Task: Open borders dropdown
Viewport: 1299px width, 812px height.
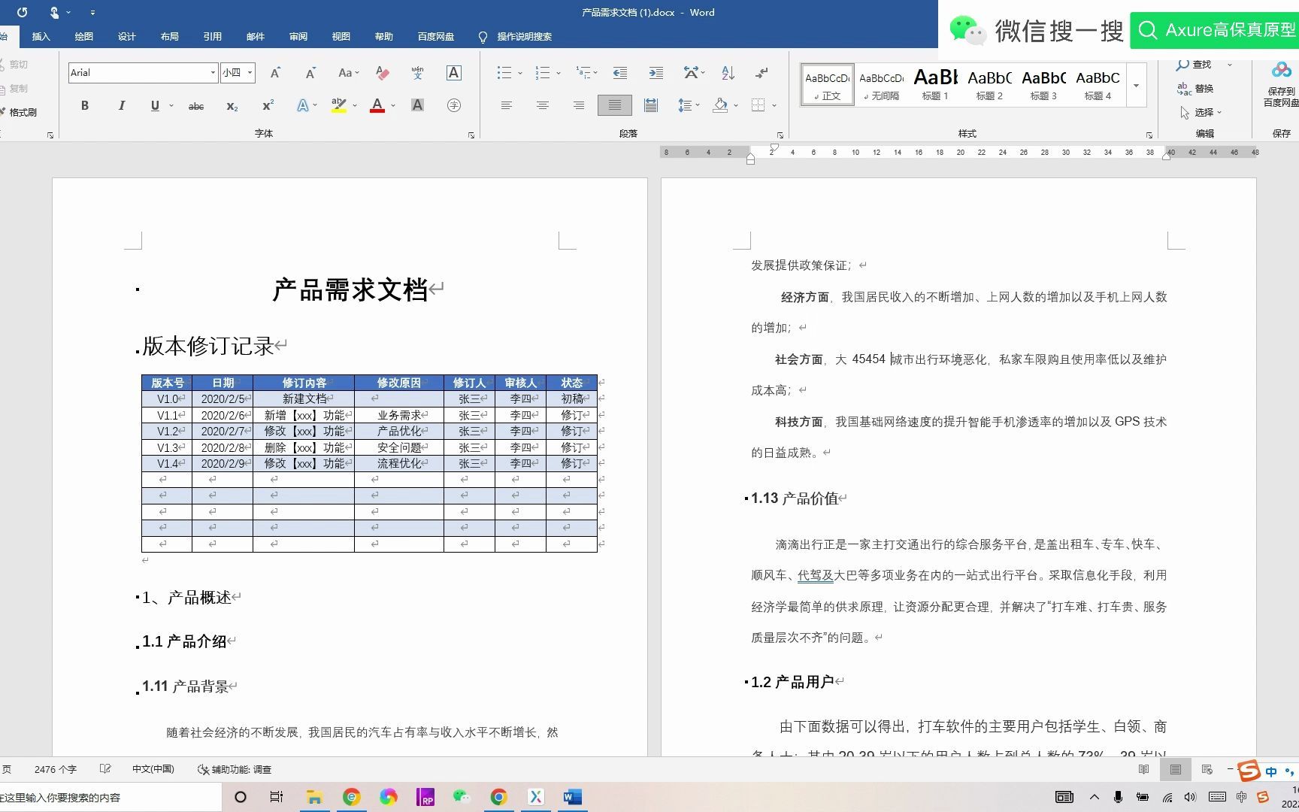Action: pos(774,106)
